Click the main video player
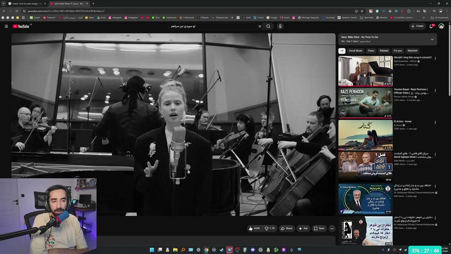The width and height of the screenshot is (451, 254). [173, 125]
